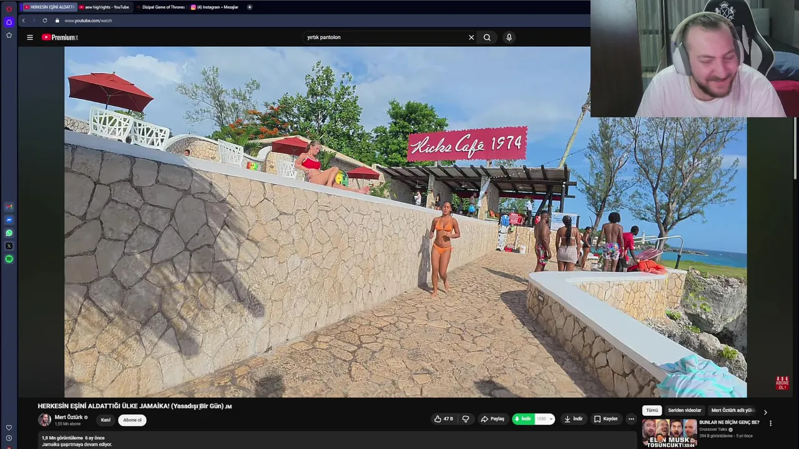The width and height of the screenshot is (799, 449).
Task: Click the video player to pause
Action: pyautogui.click(x=405, y=222)
